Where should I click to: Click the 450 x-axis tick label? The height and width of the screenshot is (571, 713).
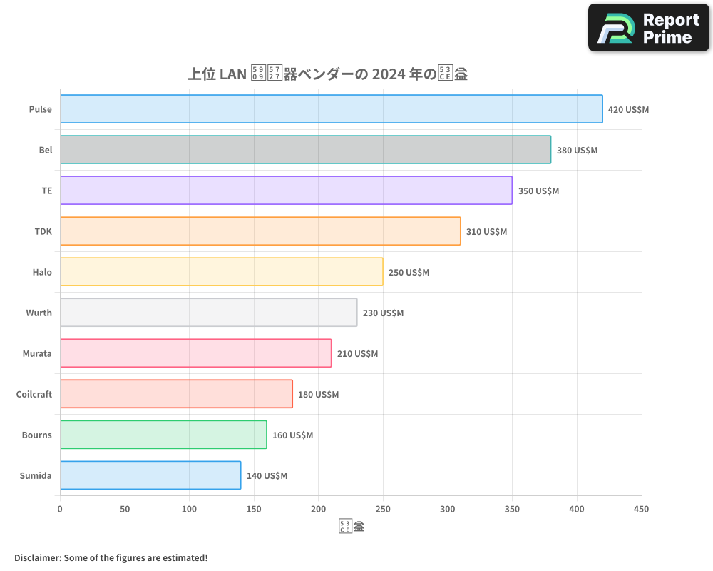click(641, 510)
